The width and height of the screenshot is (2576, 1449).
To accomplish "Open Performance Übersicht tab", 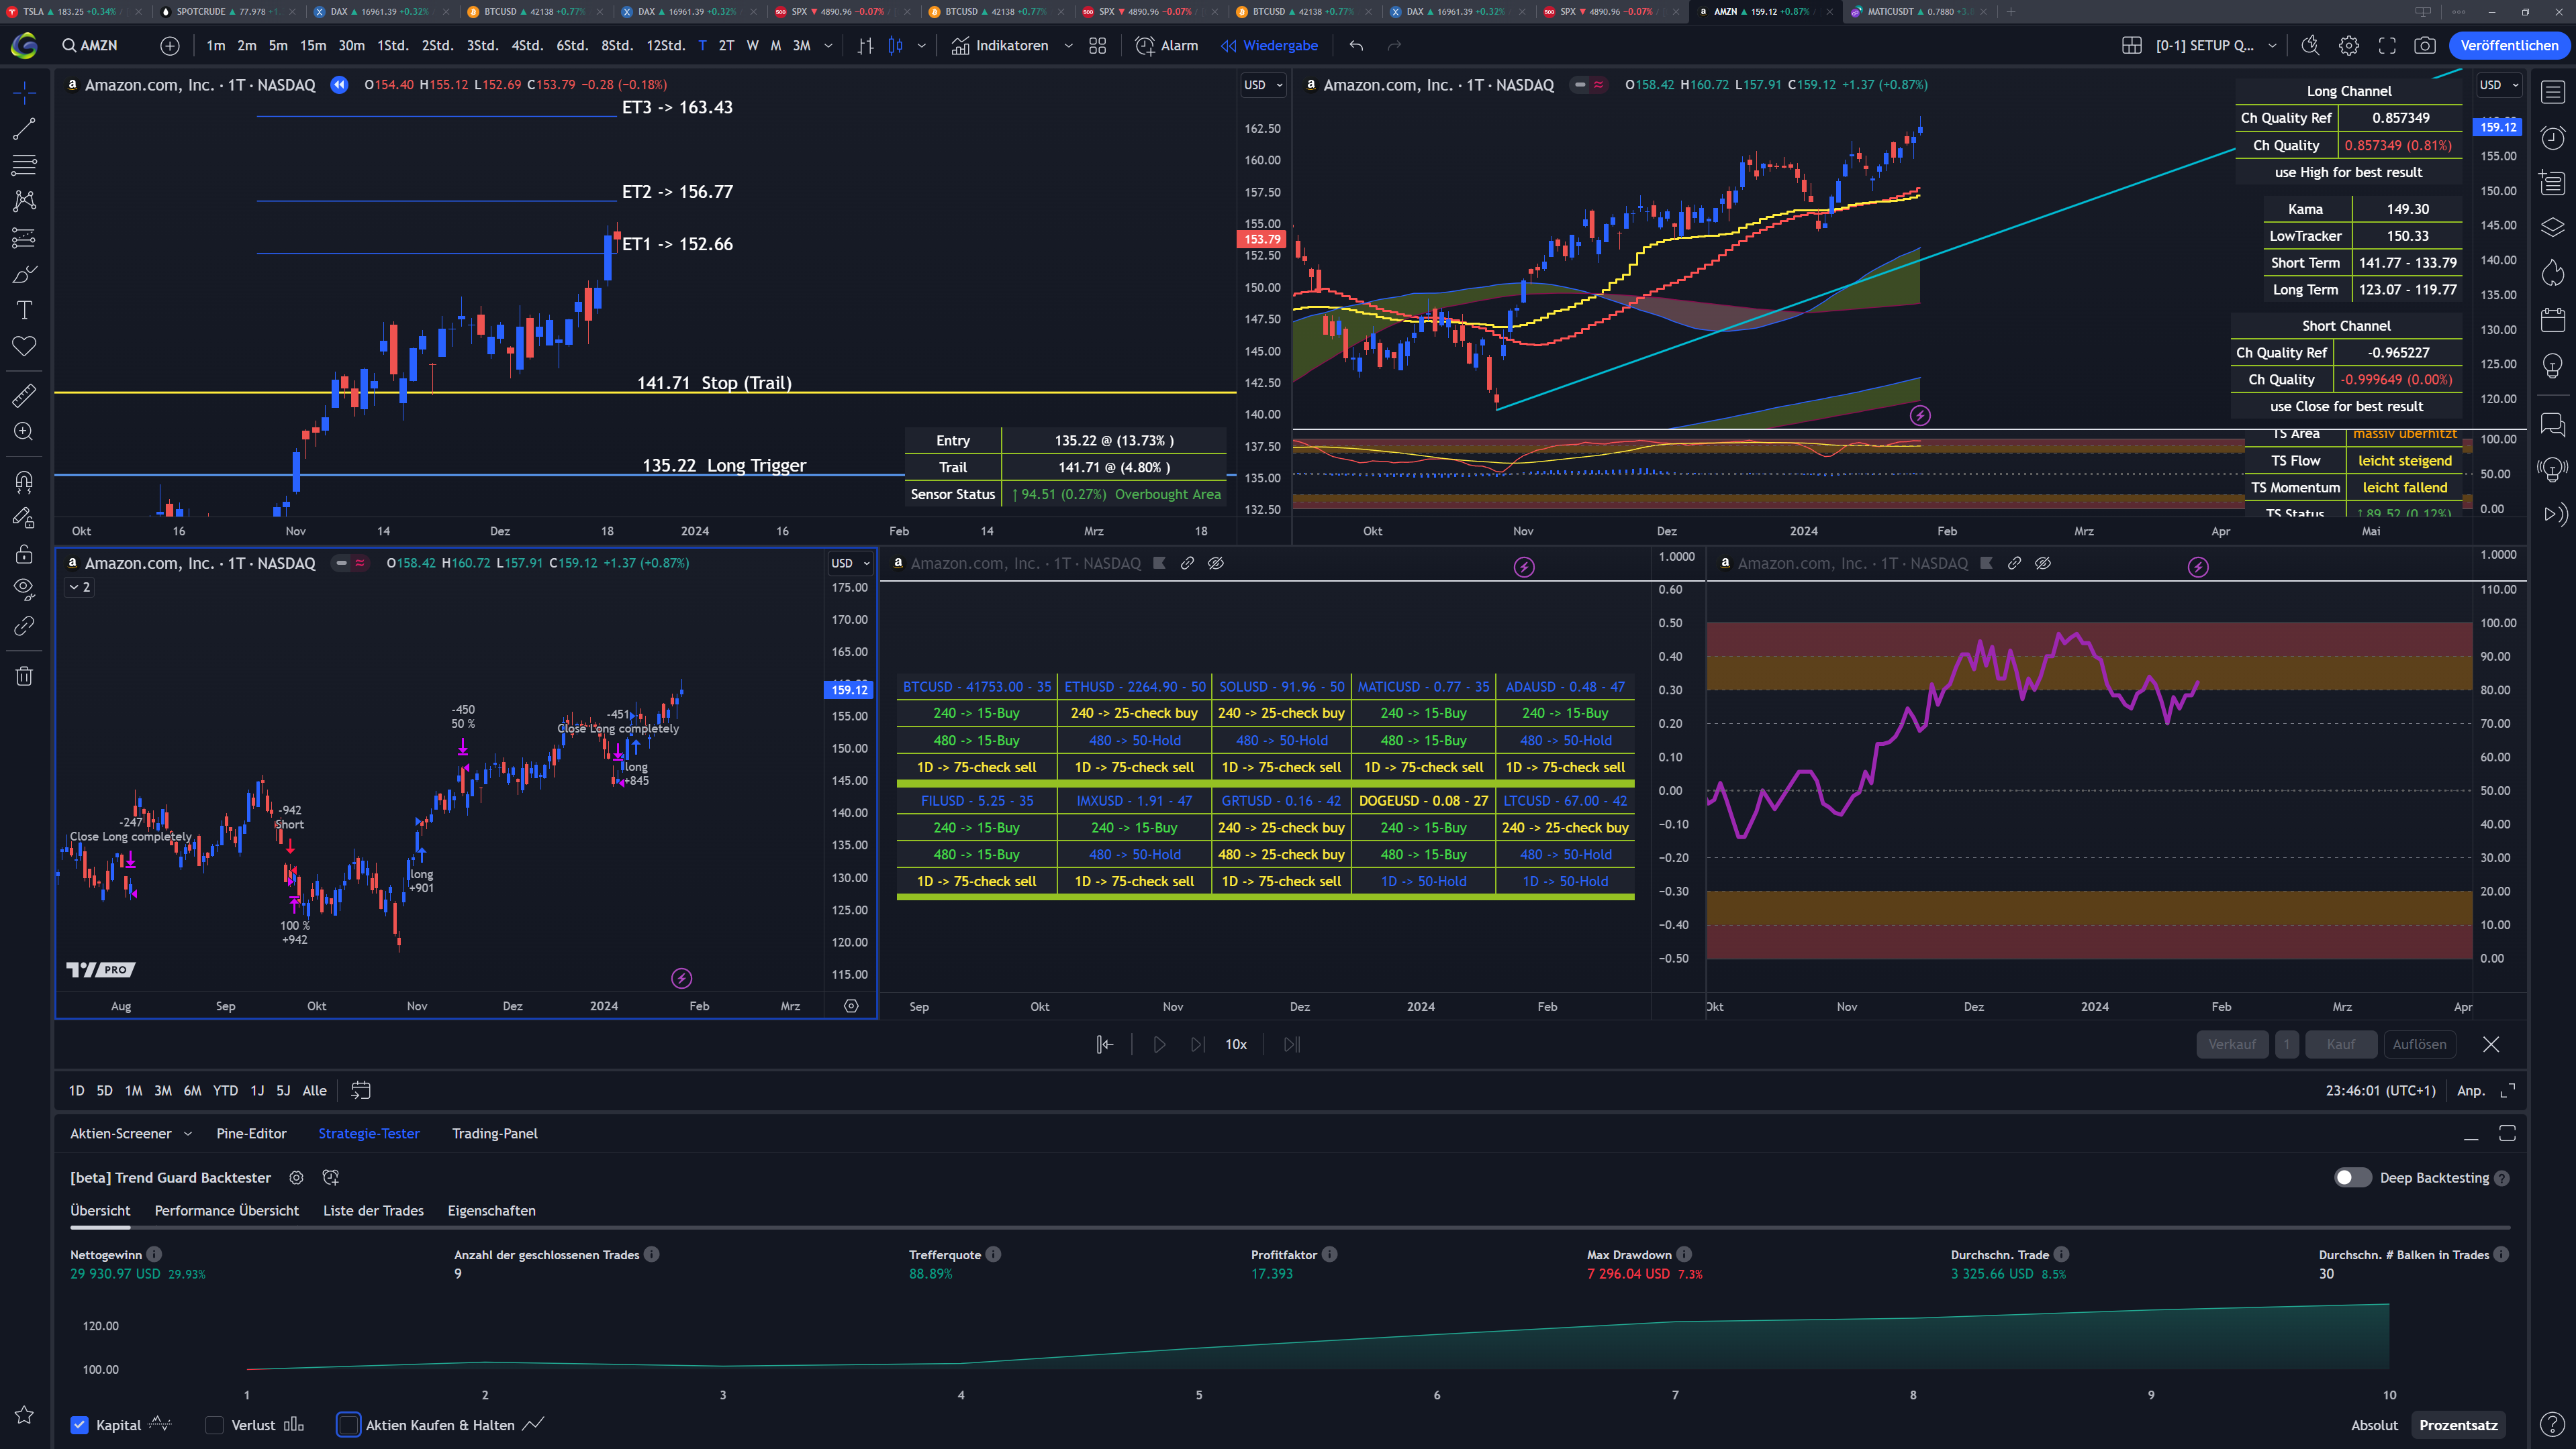I will (227, 1210).
